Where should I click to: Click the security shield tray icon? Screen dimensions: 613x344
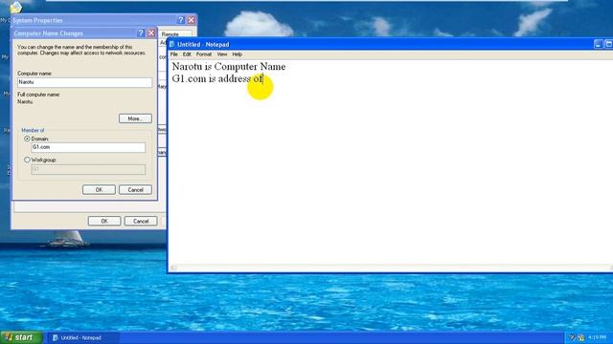[x=581, y=337]
